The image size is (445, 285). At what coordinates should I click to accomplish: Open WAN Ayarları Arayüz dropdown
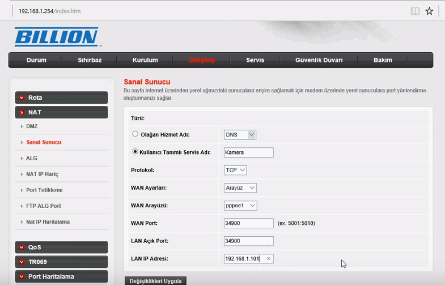tap(240, 188)
